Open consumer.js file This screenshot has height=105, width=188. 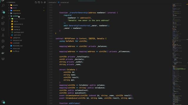(18, 24)
